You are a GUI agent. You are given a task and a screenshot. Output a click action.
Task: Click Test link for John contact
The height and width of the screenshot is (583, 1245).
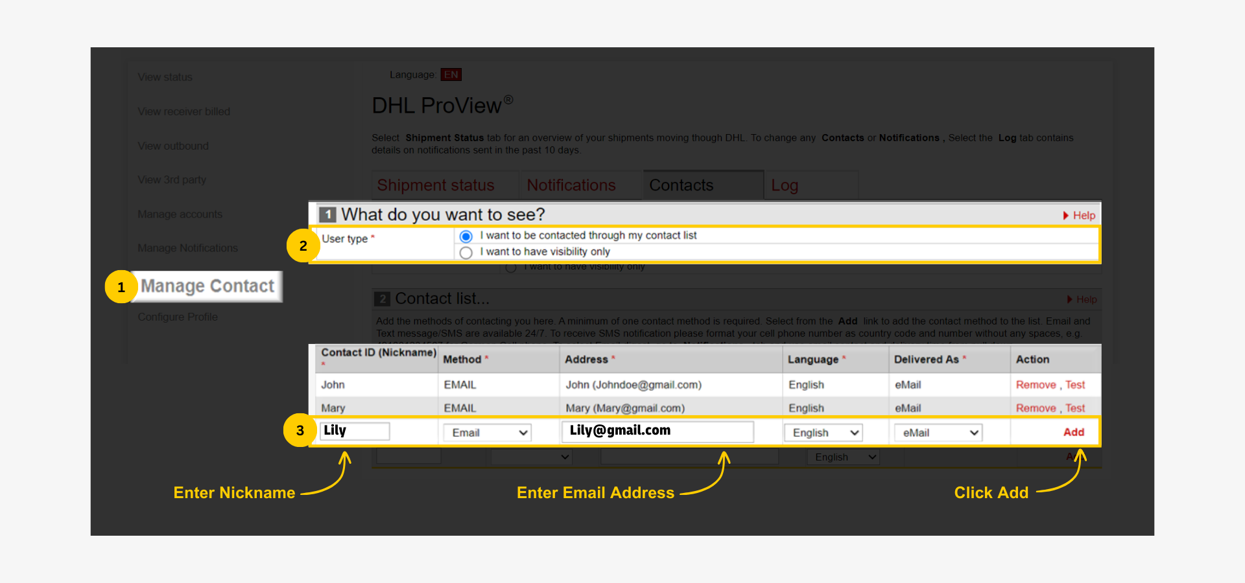(1075, 385)
